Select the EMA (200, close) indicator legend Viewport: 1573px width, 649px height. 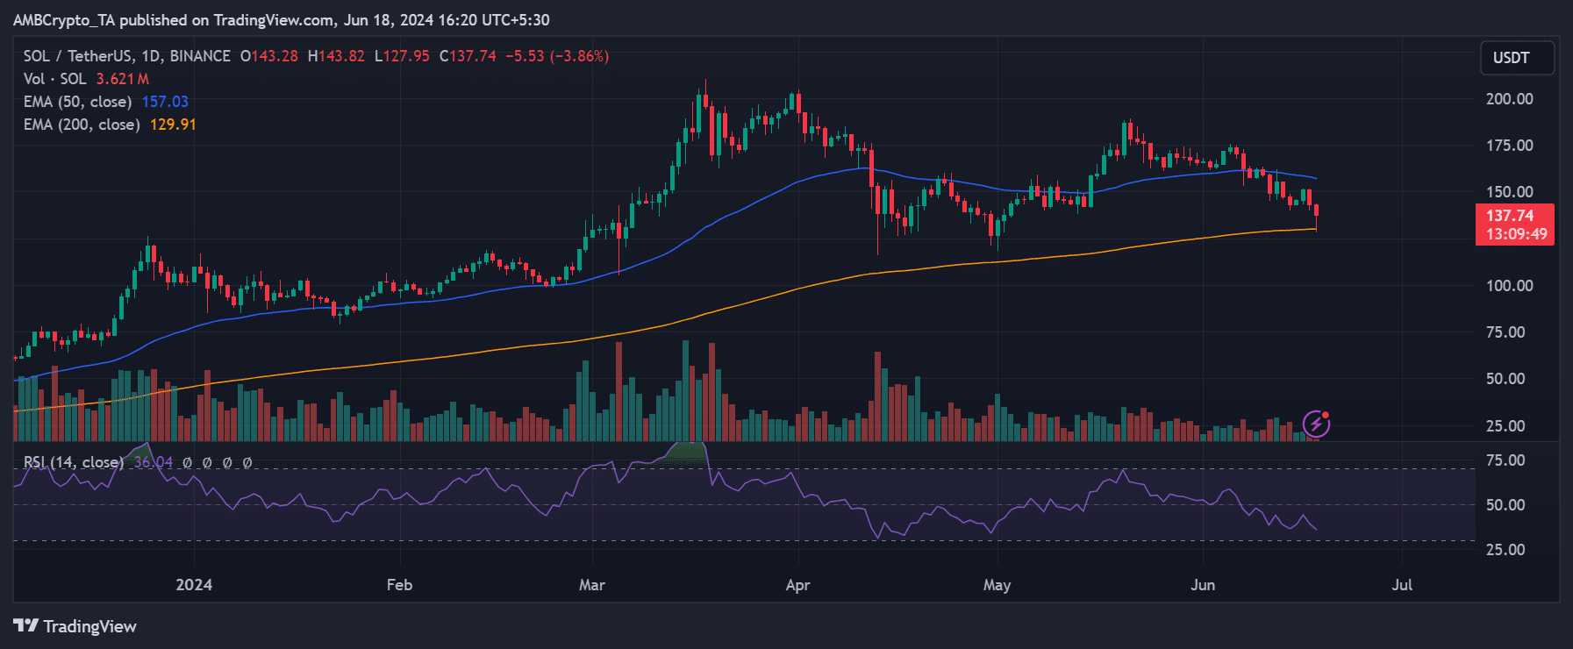(82, 125)
